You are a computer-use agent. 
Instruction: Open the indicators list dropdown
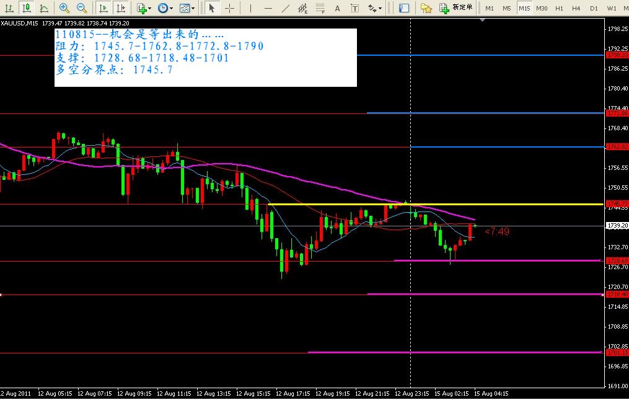click(x=144, y=8)
